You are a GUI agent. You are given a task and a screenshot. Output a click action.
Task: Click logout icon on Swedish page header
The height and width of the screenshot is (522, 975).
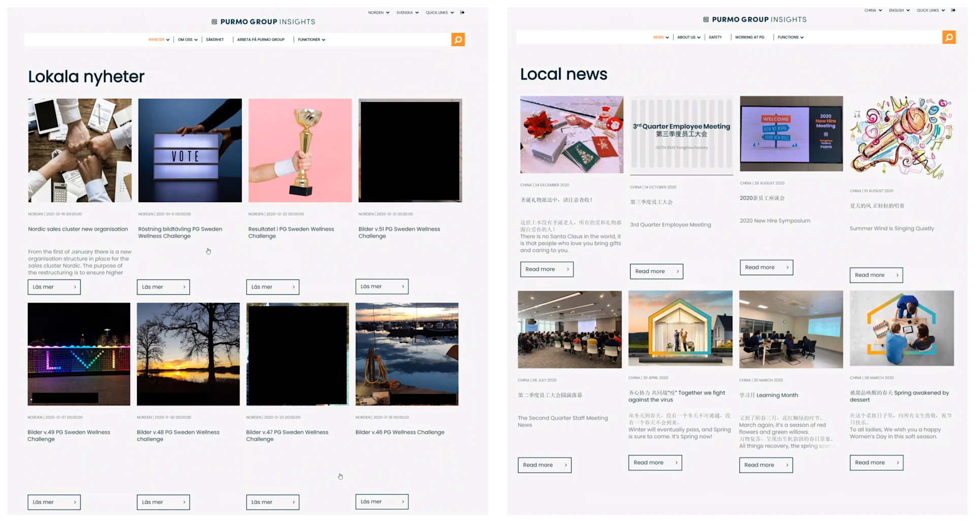(x=462, y=13)
